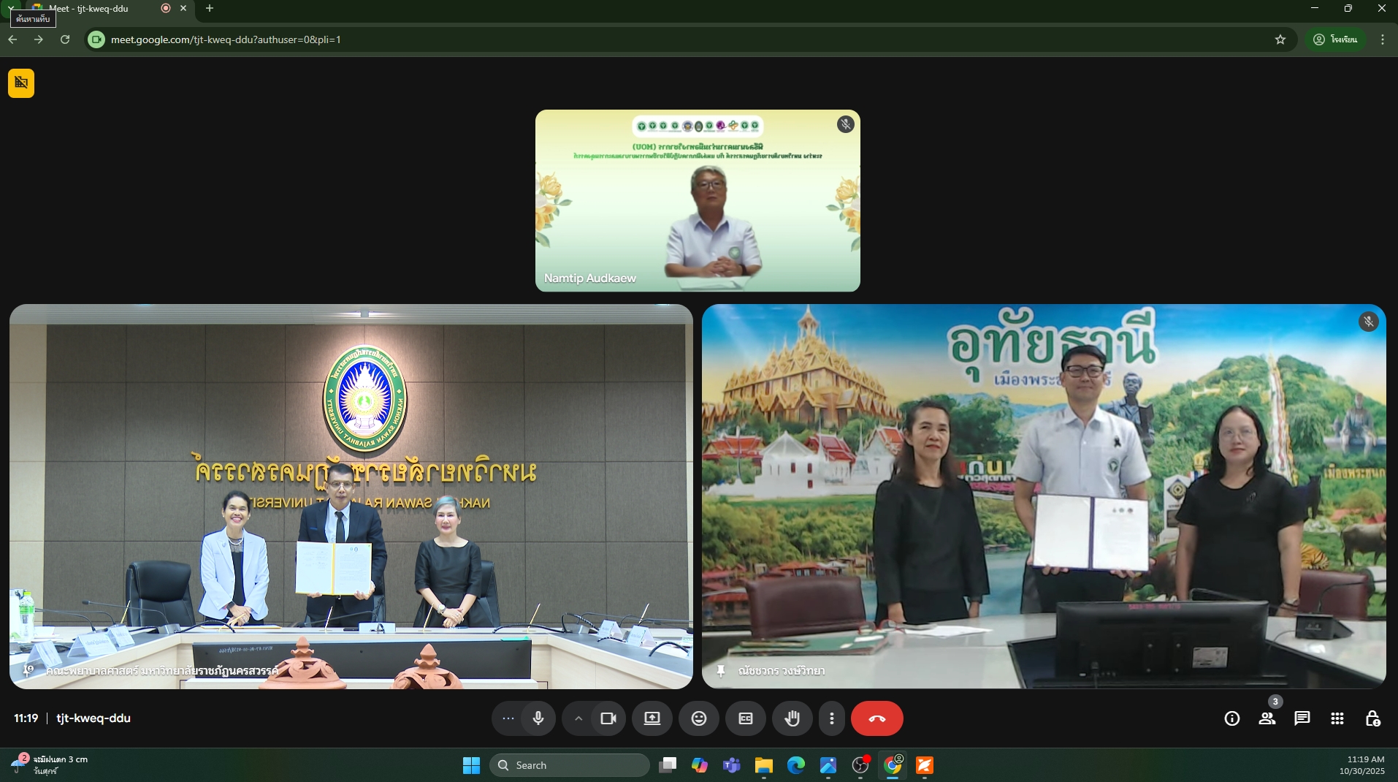Show the people participants panel
The image size is (1398, 782).
pyautogui.click(x=1267, y=718)
